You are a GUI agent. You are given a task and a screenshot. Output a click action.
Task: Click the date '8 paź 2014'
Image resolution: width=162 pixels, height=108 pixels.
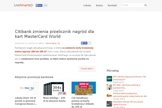(118, 82)
